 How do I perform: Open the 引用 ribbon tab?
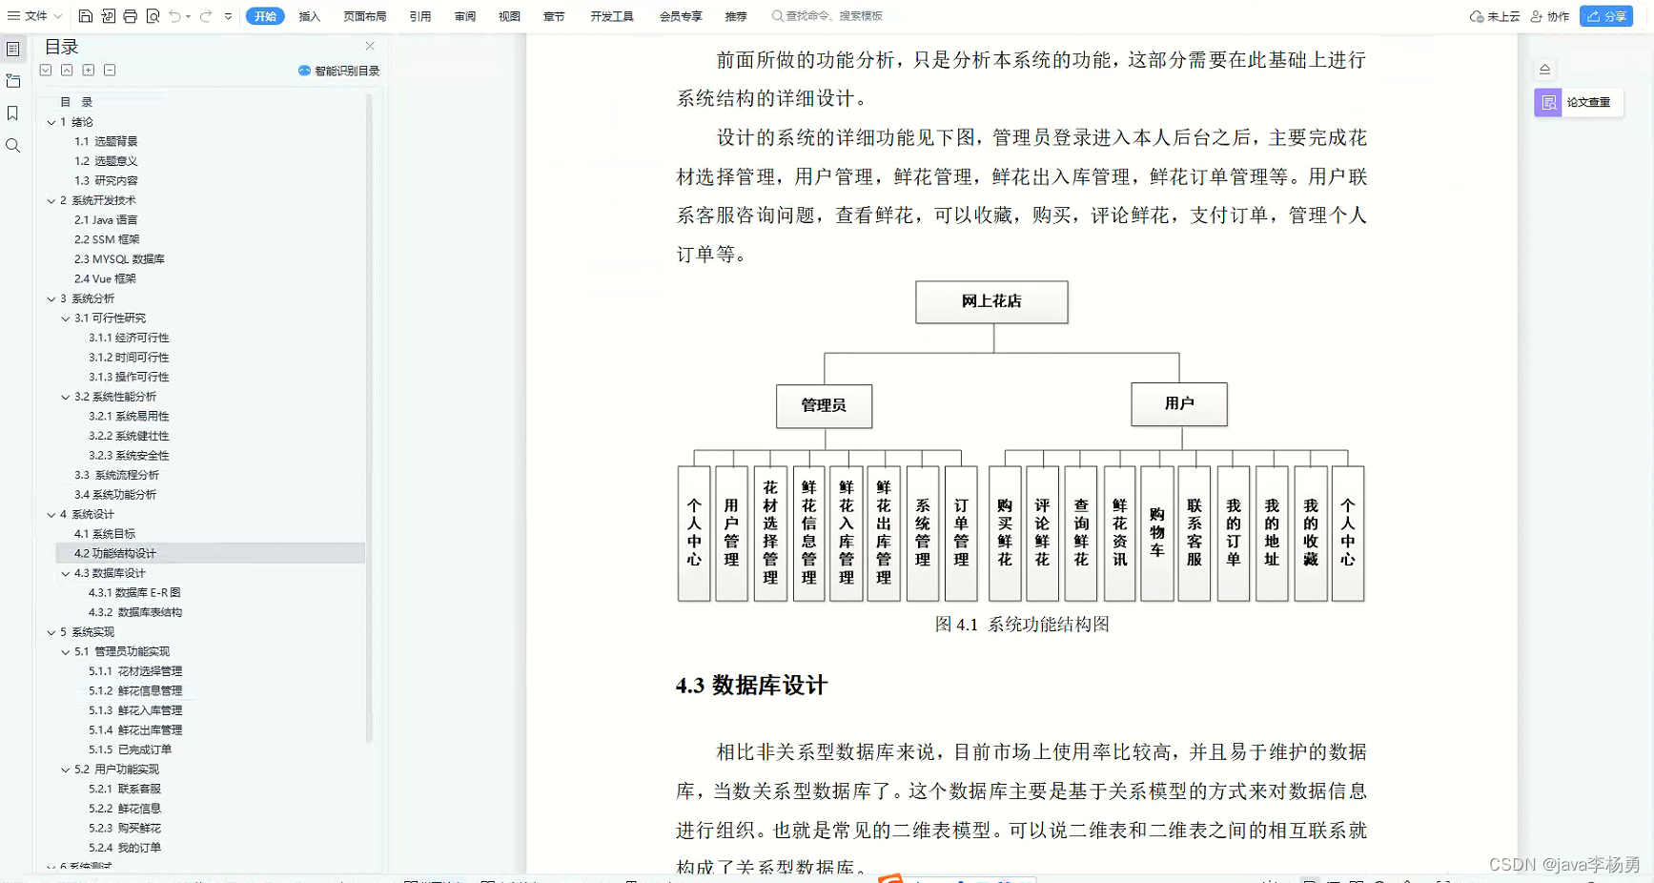pos(420,16)
